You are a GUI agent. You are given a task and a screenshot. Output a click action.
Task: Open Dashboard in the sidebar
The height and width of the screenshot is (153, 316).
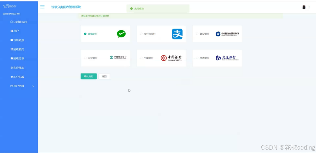pos(19,22)
